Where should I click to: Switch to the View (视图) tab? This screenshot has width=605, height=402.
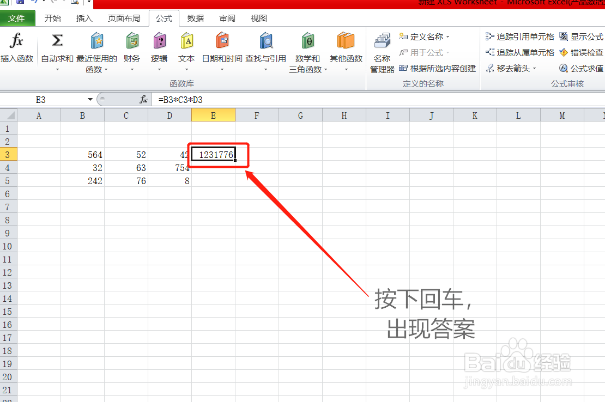point(259,18)
